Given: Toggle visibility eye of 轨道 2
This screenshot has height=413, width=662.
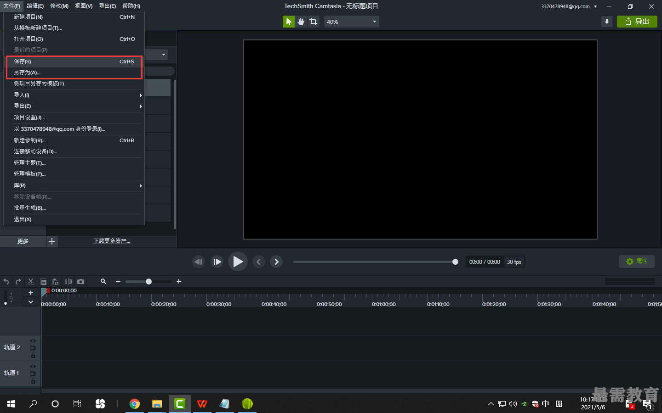Looking at the screenshot, I should 33,340.
